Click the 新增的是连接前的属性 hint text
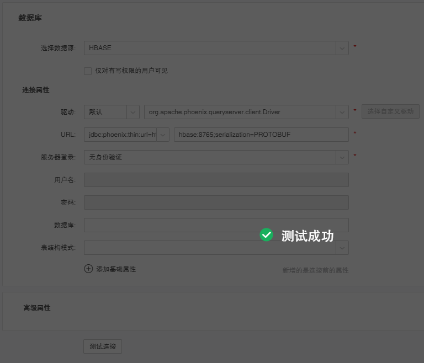Screen dimensions: 424x363 (x=315, y=270)
